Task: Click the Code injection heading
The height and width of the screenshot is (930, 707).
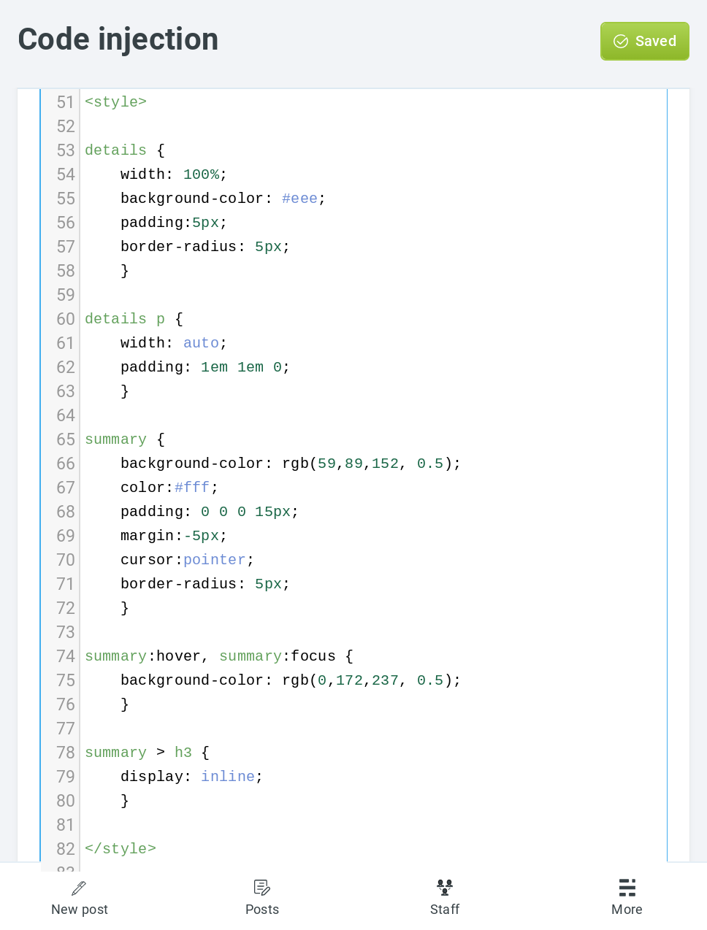Action: 118,39
